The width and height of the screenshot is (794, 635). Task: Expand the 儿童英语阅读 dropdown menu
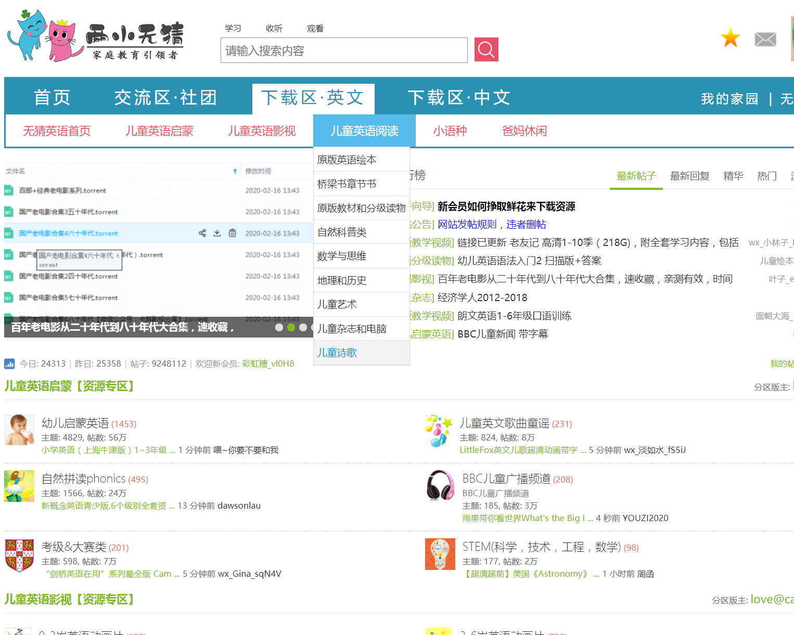pos(364,131)
